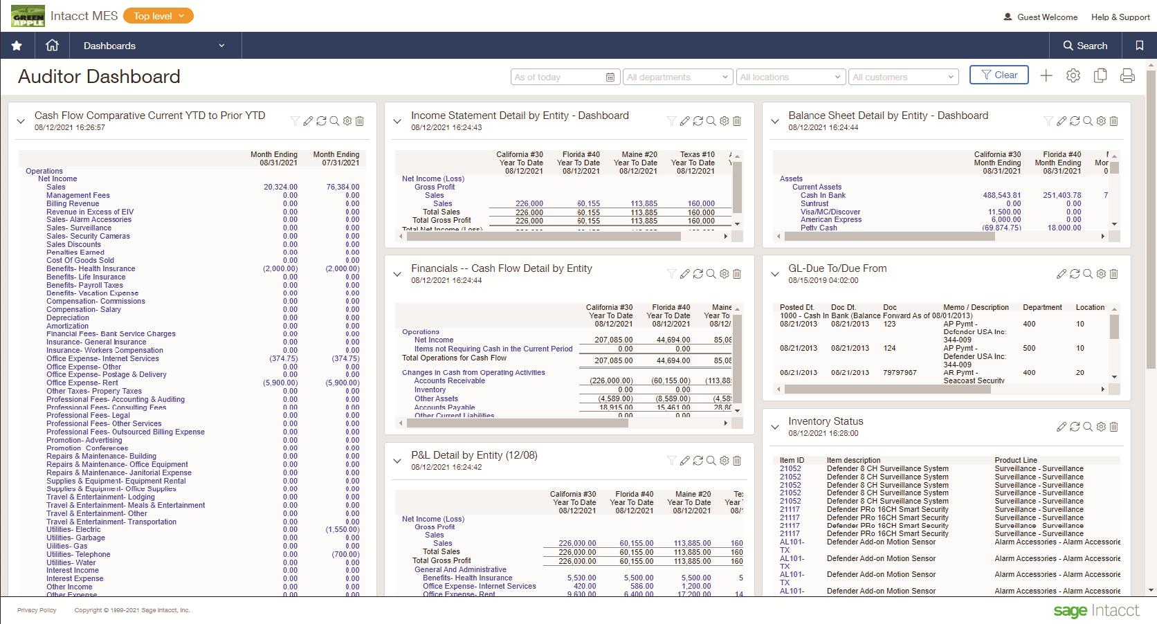Image resolution: width=1157 pixels, height=624 pixels.
Task: Magnify the Financials Cash Flow Detail component
Action: [711, 274]
